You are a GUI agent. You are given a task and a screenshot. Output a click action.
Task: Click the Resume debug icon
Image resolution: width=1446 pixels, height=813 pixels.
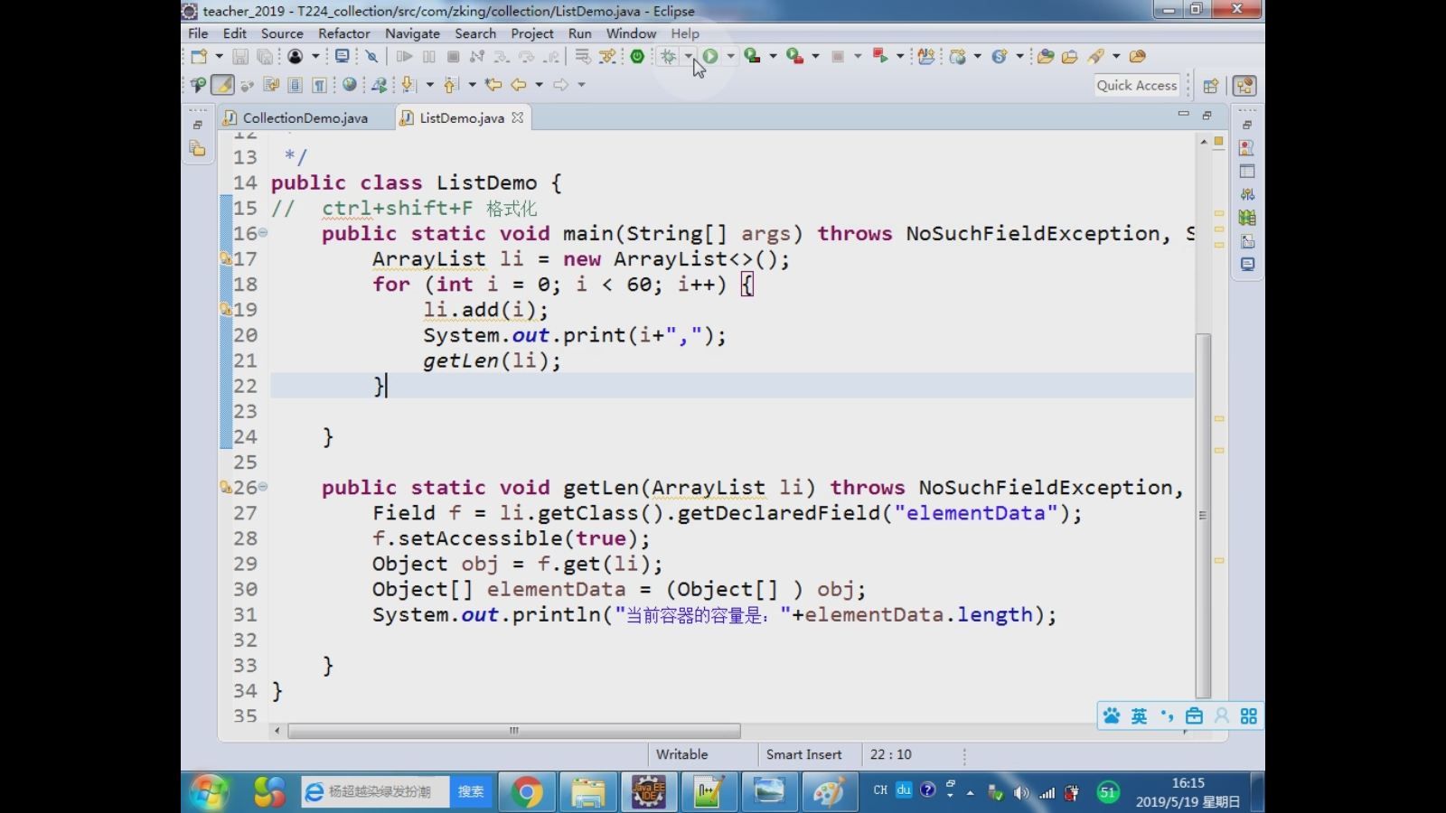(404, 56)
